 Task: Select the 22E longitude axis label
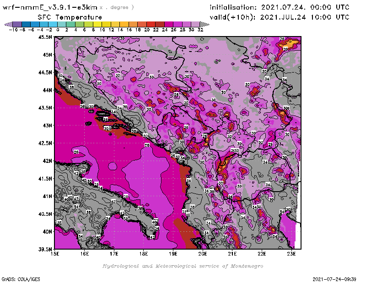pos(262,254)
